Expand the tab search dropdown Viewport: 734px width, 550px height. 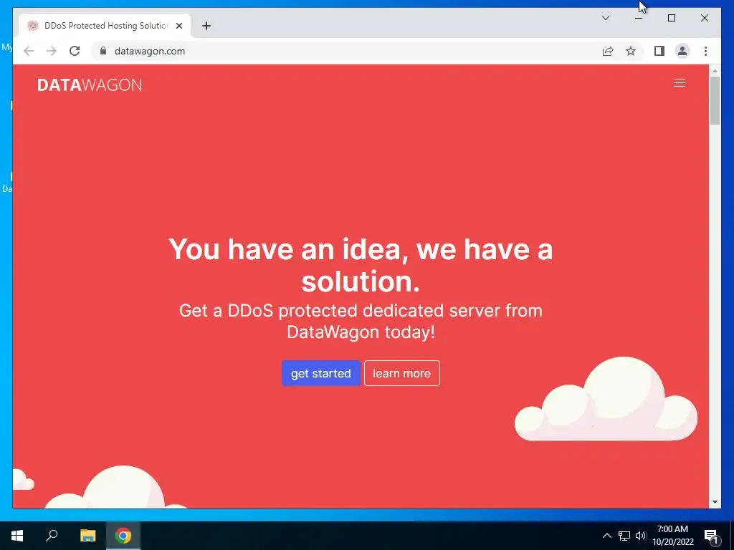[x=605, y=18]
